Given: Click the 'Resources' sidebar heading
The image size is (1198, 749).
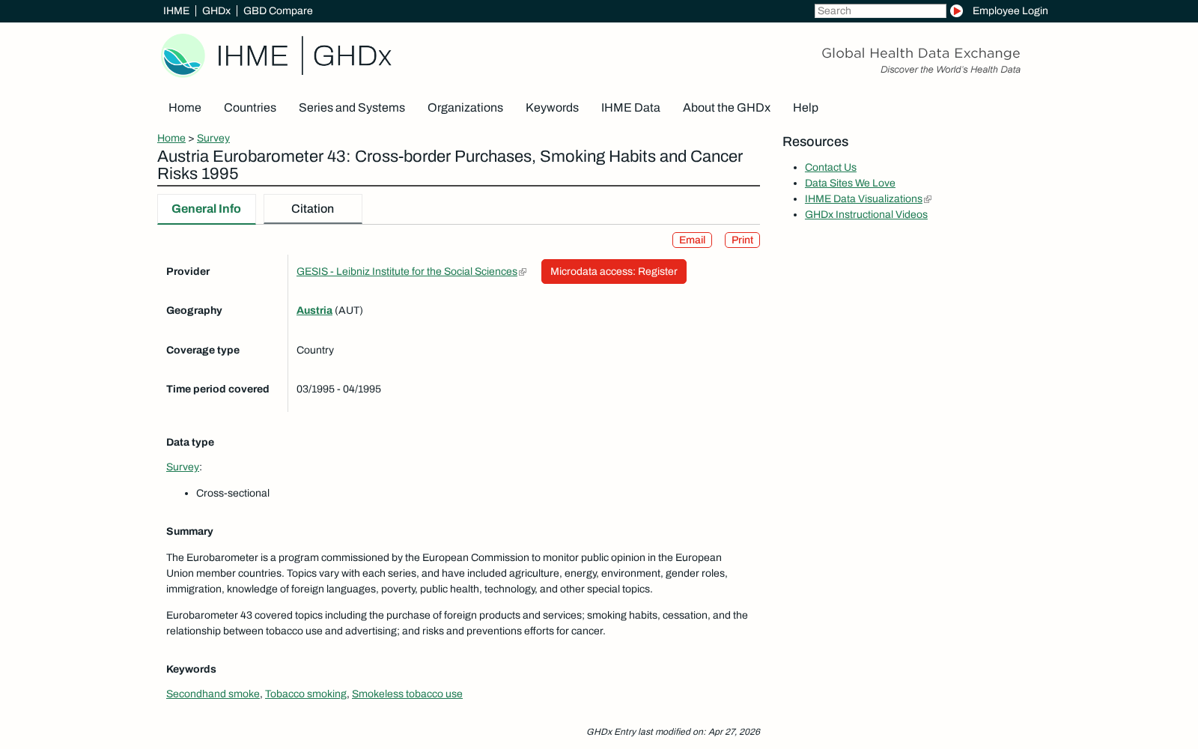Looking at the screenshot, I should click(x=815, y=142).
